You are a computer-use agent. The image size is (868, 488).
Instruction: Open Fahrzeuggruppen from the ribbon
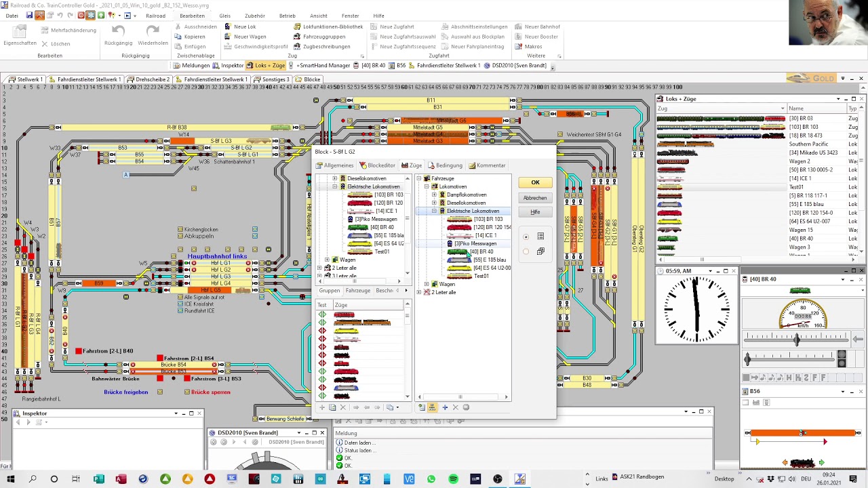319,37
